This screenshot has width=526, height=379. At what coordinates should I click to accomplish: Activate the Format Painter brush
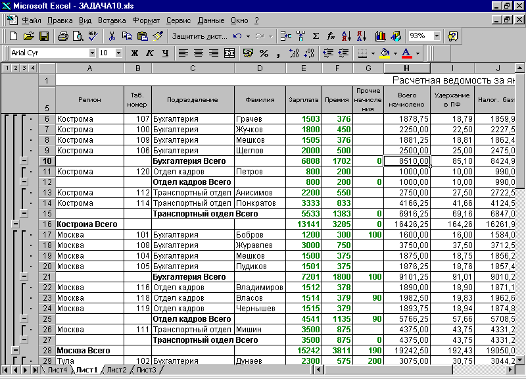click(158, 36)
